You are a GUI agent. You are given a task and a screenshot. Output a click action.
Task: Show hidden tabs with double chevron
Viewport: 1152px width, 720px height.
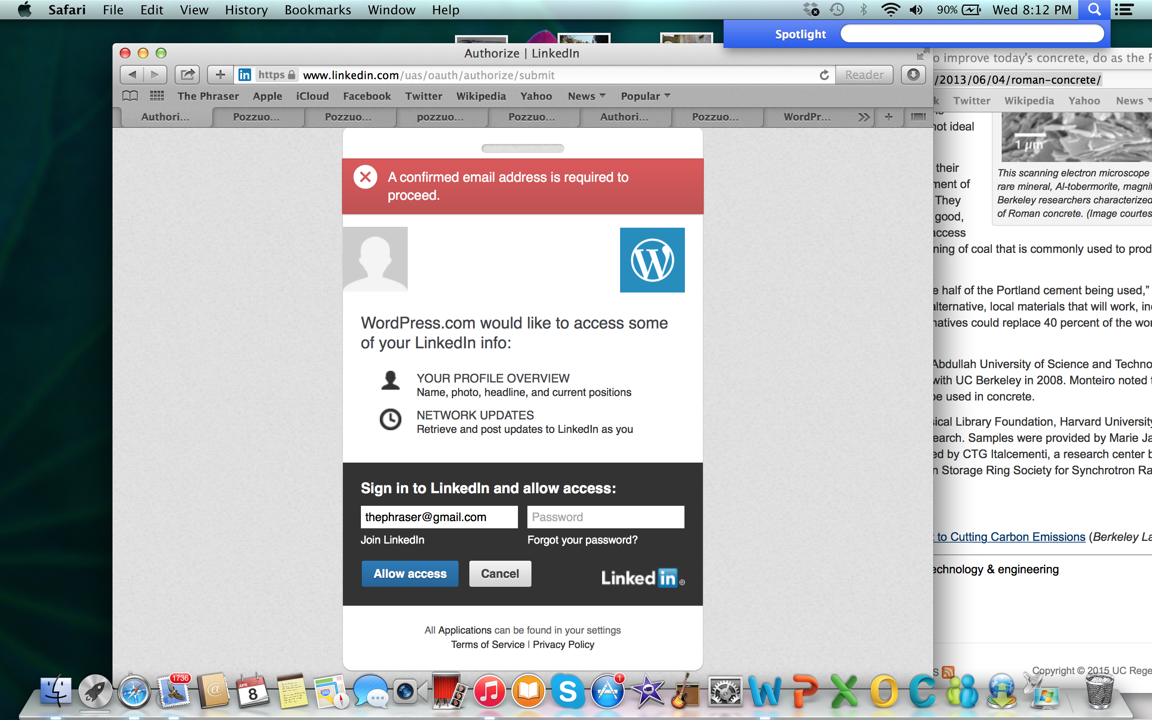pyautogui.click(x=864, y=117)
